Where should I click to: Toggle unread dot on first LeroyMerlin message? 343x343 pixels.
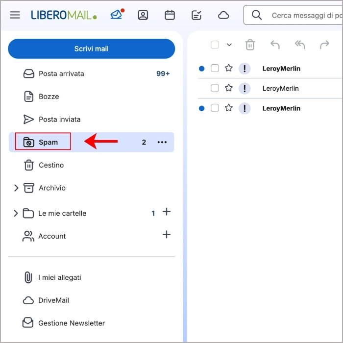click(202, 69)
